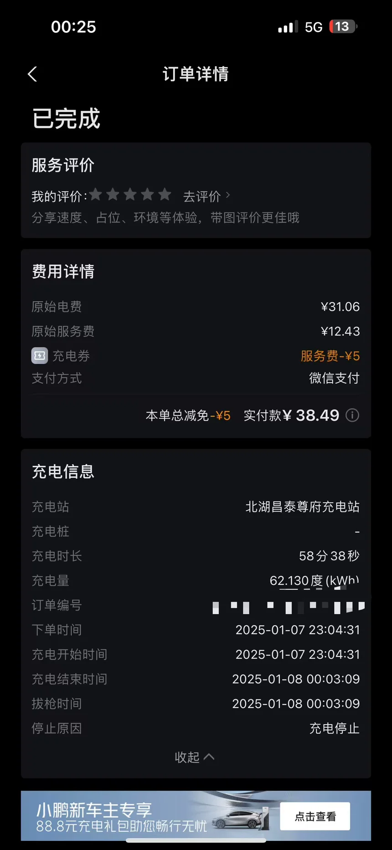The image size is (392, 850).
Task: Tap the 收起 up chevron
Action: pyautogui.click(x=209, y=757)
